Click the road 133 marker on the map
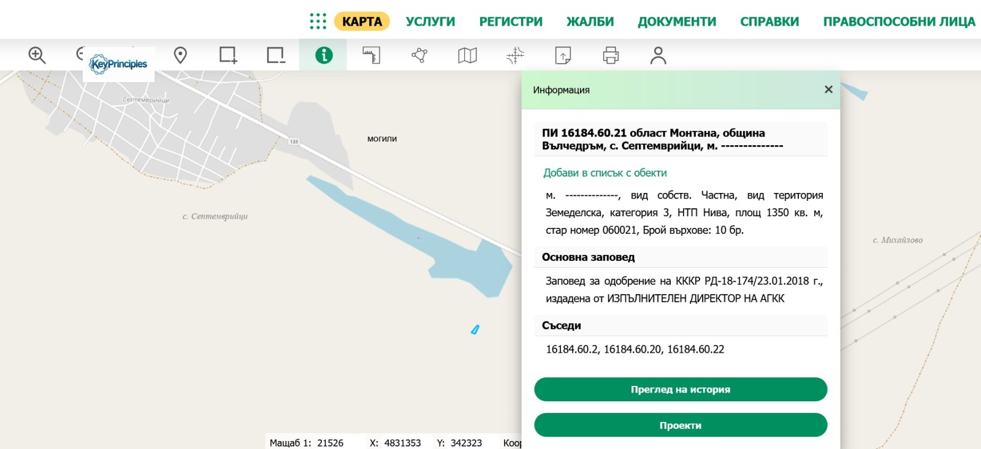 (x=294, y=141)
